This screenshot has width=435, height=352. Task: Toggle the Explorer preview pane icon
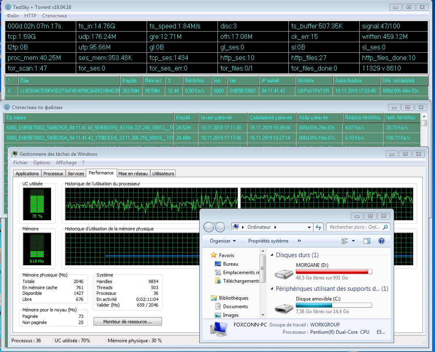coord(367,241)
